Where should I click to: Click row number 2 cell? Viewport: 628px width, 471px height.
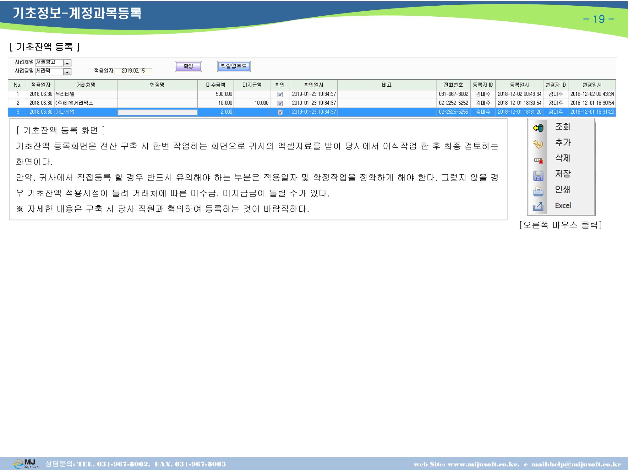pyautogui.click(x=18, y=103)
